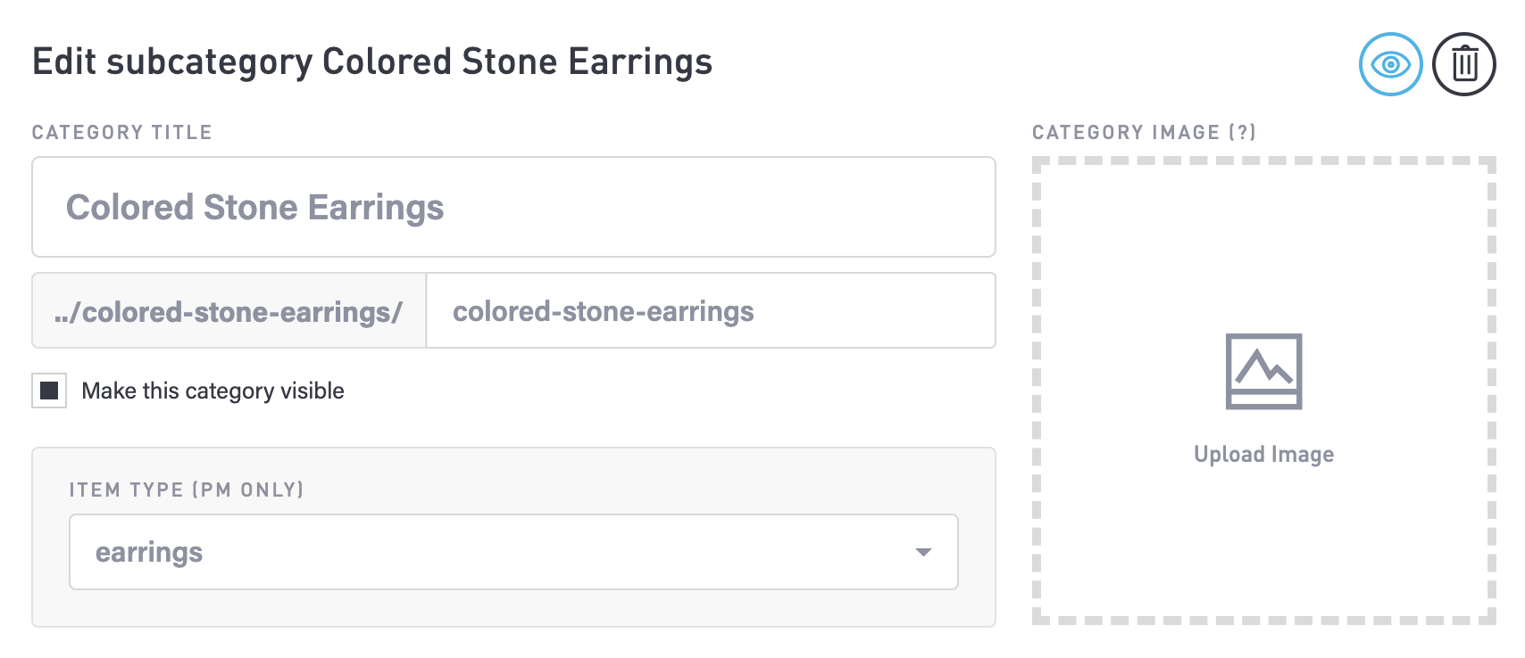Toggle the category visible checkbox
Viewport: 1525px width, 658px height.
coord(49,391)
